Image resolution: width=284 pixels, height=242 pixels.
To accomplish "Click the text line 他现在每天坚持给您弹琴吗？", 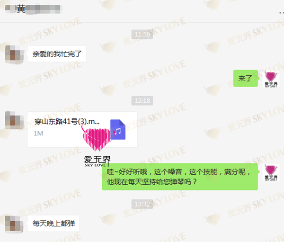I will pos(152,182).
